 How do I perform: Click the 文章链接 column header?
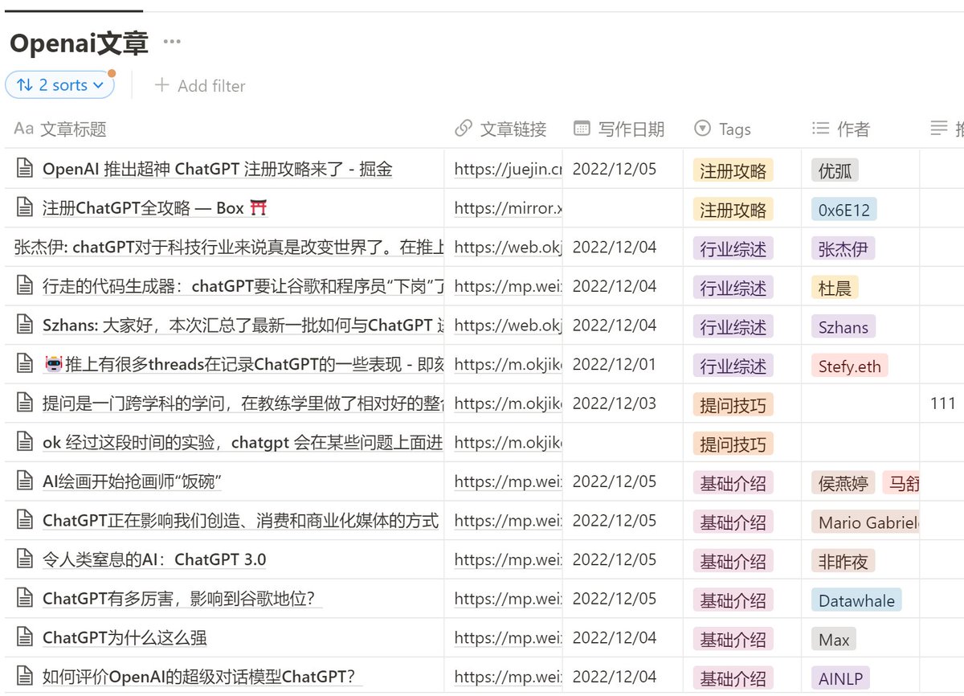[x=500, y=129]
